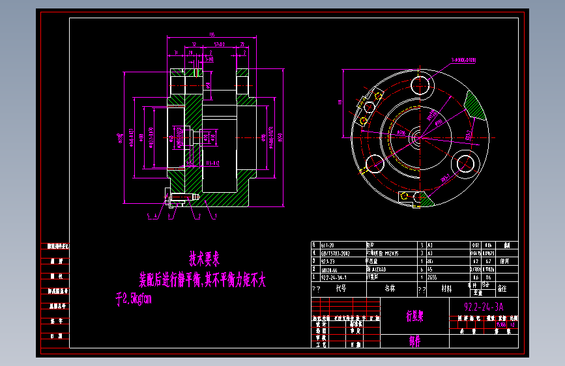Click balloon number 2 under section view
The width and height of the screenshot is (565, 366).
(x=199, y=216)
